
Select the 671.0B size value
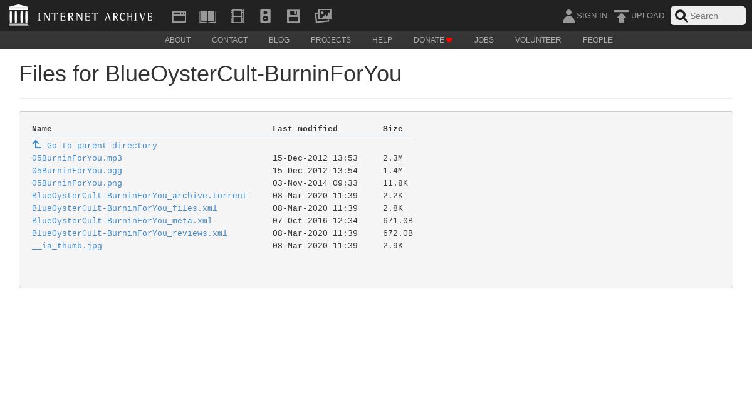pos(398,221)
